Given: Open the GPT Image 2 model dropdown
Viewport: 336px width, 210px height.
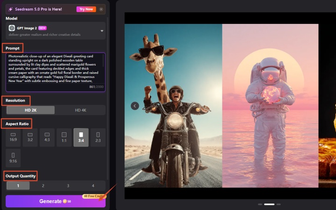Looking at the screenshot, I should click(x=56, y=31).
